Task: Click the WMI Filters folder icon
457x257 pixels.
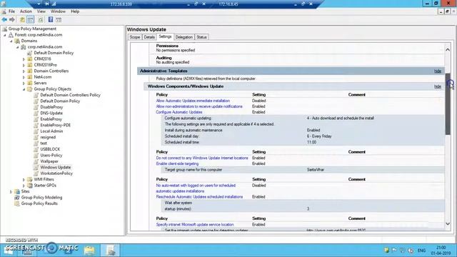Action: point(30,179)
